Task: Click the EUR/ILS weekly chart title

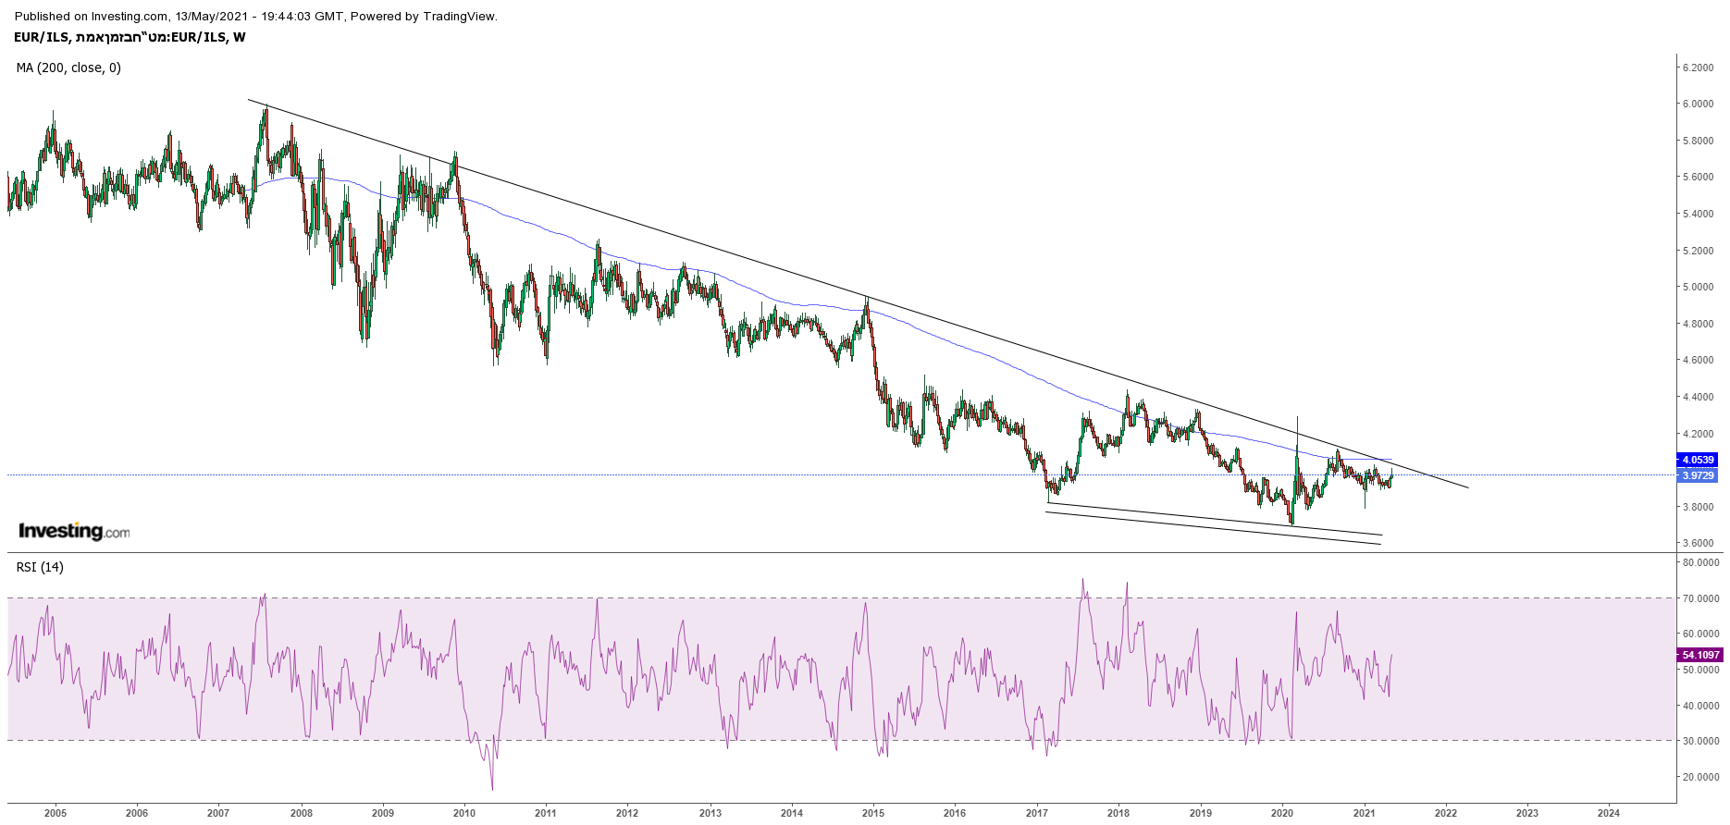Action: 130,37
